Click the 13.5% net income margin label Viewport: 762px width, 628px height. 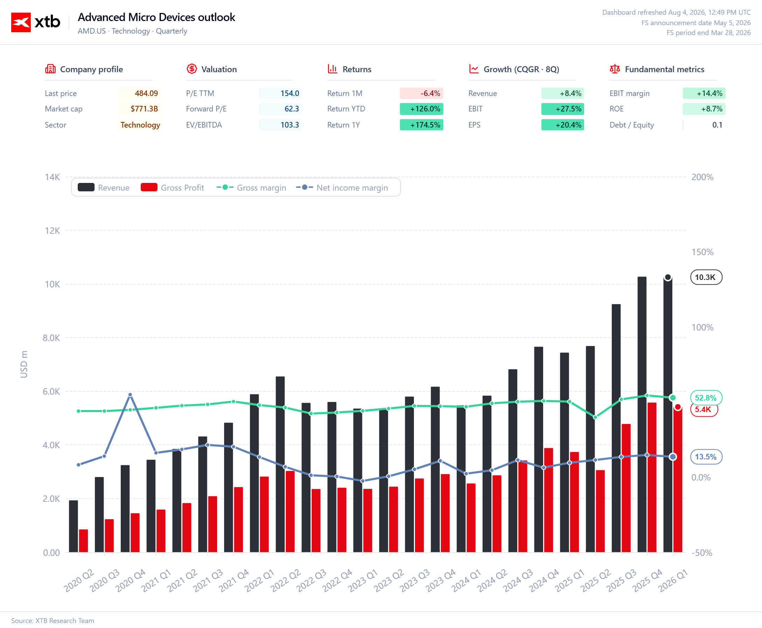[x=706, y=457]
